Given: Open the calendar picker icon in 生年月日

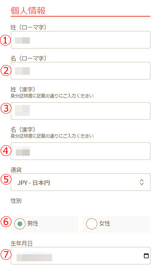Looking at the screenshot, I should tap(146, 256).
